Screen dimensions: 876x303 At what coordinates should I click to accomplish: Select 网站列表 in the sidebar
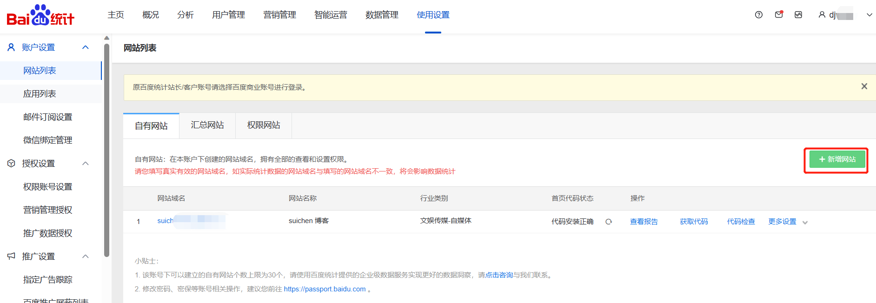51,71
